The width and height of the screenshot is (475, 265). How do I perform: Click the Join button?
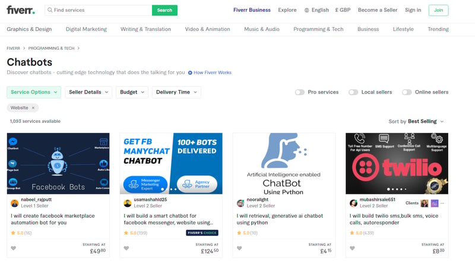pos(438,10)
